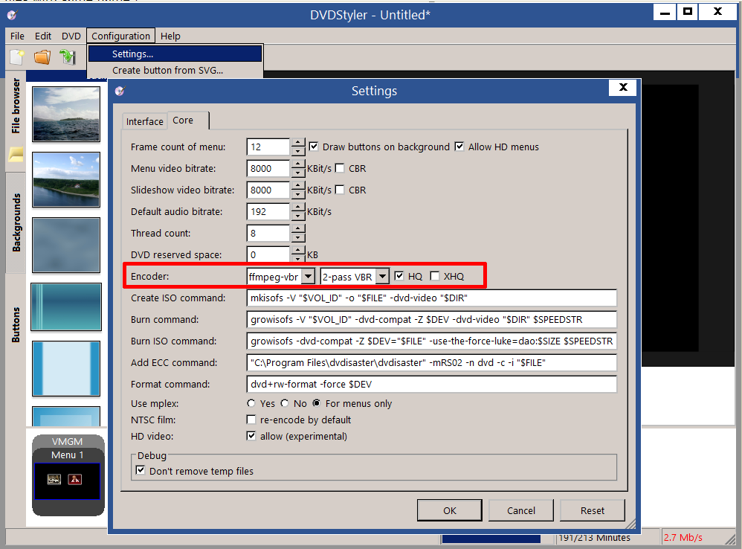Open the ffmpeg-vbr encoder dropdown
The image size is (742, 549).
coord(308,276)
